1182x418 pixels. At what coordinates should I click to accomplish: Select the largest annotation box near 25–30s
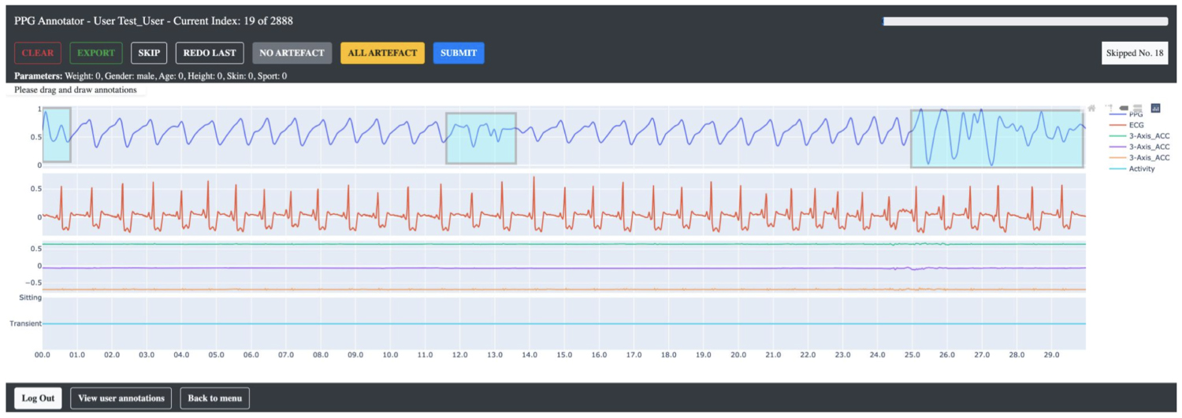click(996, 139)
